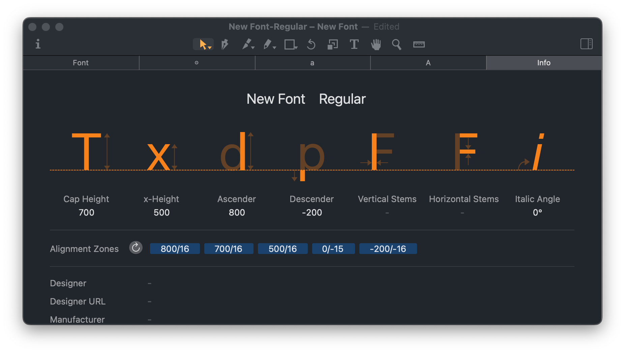
Task: Expand the Pencil tool dropdown arrow
Action: click(274, 48)
